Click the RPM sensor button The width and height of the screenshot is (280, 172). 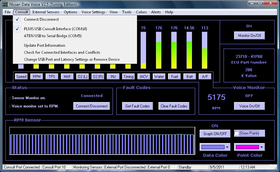(37, 77)
